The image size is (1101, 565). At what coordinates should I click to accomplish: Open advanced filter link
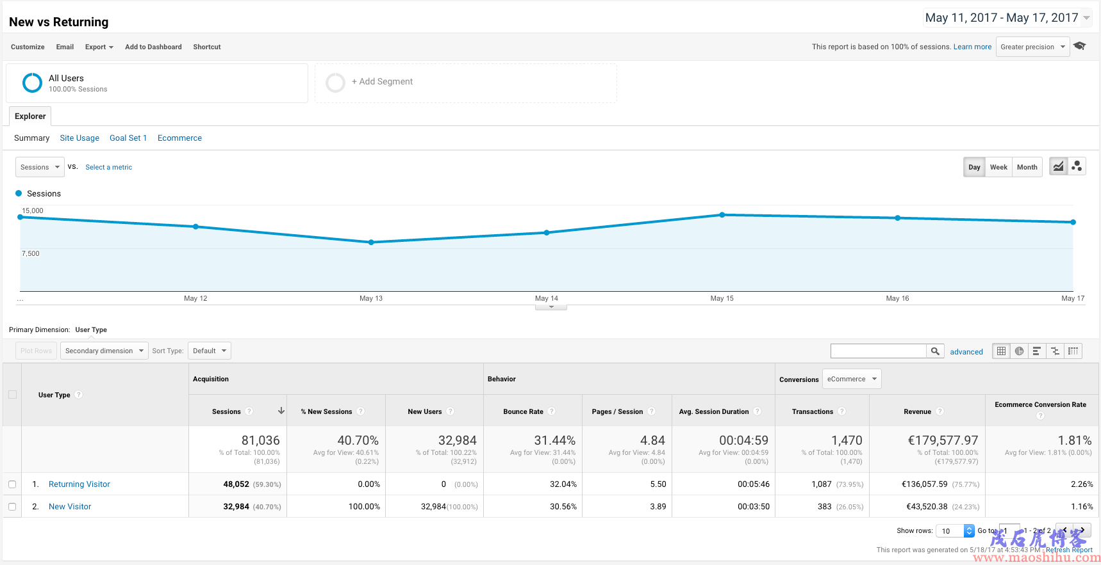tap(966, 351)
